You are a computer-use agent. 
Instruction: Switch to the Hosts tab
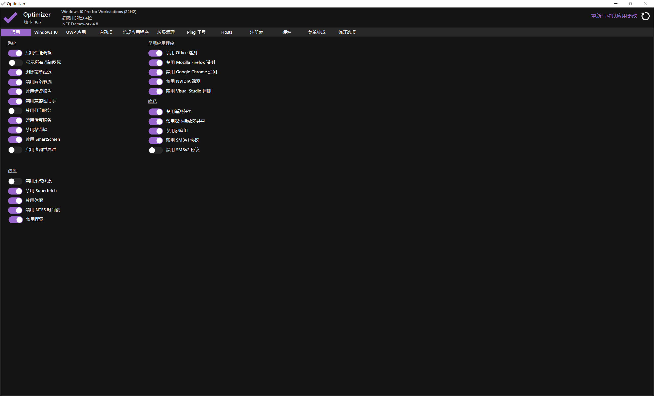click(227, 32)
